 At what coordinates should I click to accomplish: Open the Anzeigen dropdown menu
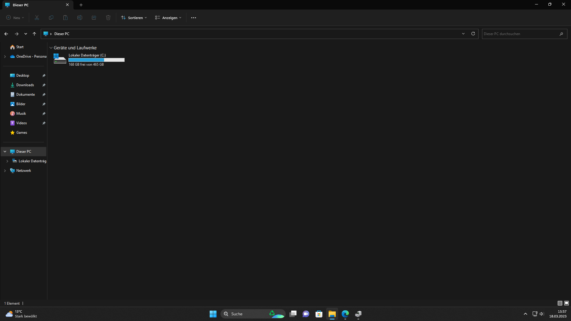click(168, 18)
